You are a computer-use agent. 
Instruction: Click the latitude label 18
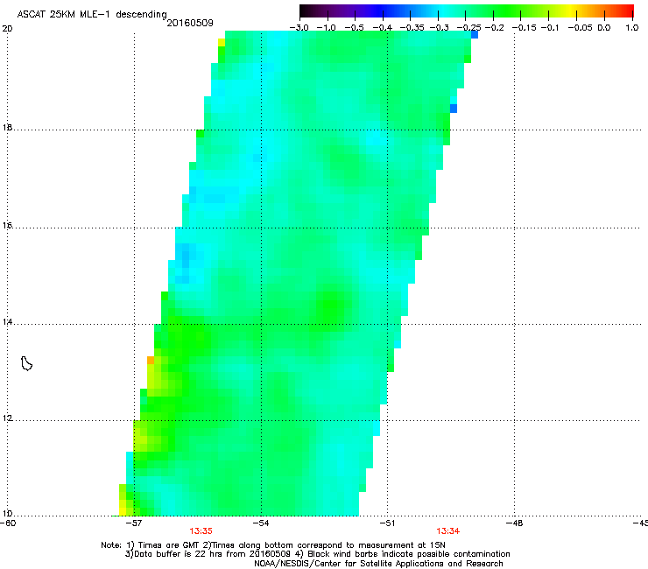coord(7,127)
